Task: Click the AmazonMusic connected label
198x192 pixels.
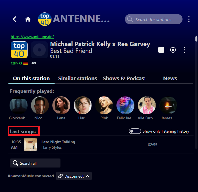Action: [x=31, y=176]
